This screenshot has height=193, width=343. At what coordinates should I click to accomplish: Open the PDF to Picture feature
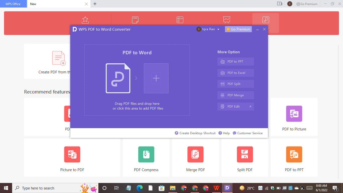pos(294,117)
